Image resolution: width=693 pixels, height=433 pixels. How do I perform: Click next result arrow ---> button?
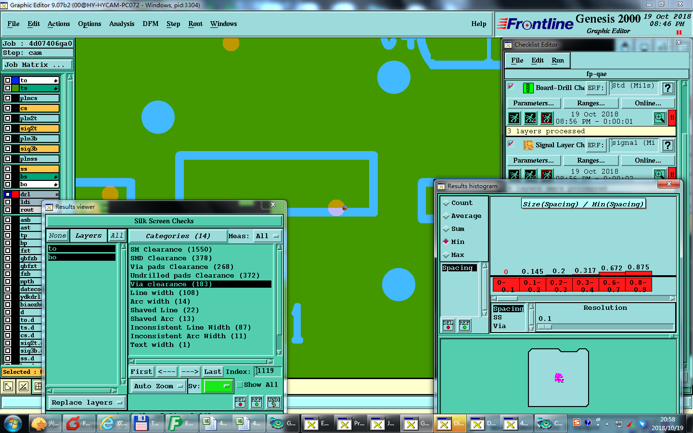[x=190, y=371]
